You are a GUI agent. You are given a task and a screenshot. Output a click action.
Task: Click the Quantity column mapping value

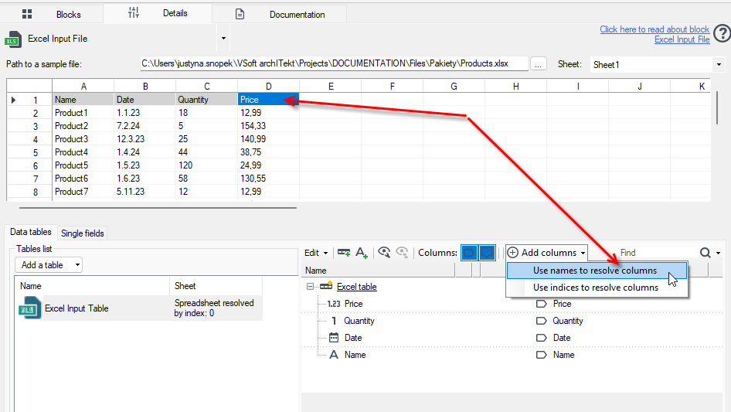point(568,321)
